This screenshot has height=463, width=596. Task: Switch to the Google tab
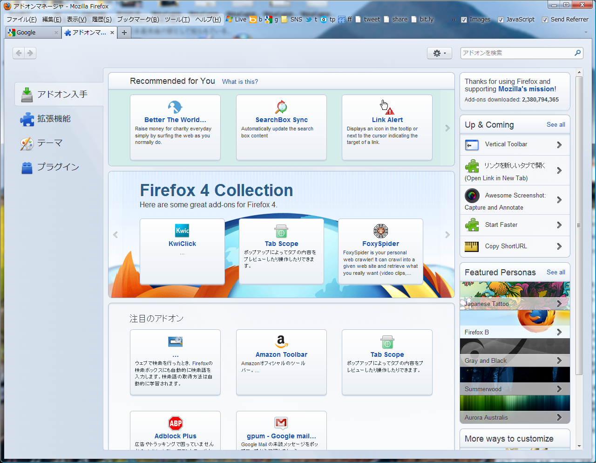(33, 33)
